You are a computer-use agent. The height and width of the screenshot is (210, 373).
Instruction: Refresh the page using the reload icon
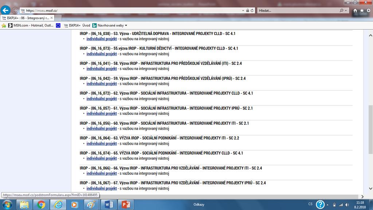(x=252, y=11)
